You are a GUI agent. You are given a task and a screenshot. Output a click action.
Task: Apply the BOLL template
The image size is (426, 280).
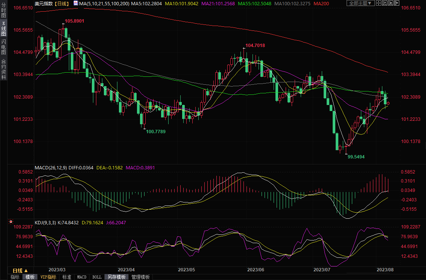(97, 277)
